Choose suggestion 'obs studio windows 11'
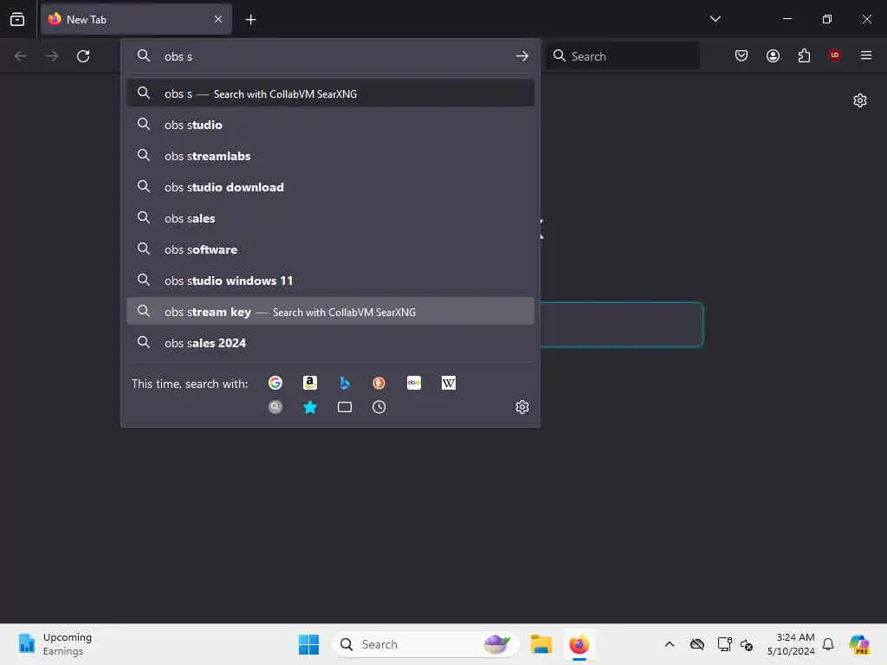Viewport: 887px width, 665px height. click(330, 280)
